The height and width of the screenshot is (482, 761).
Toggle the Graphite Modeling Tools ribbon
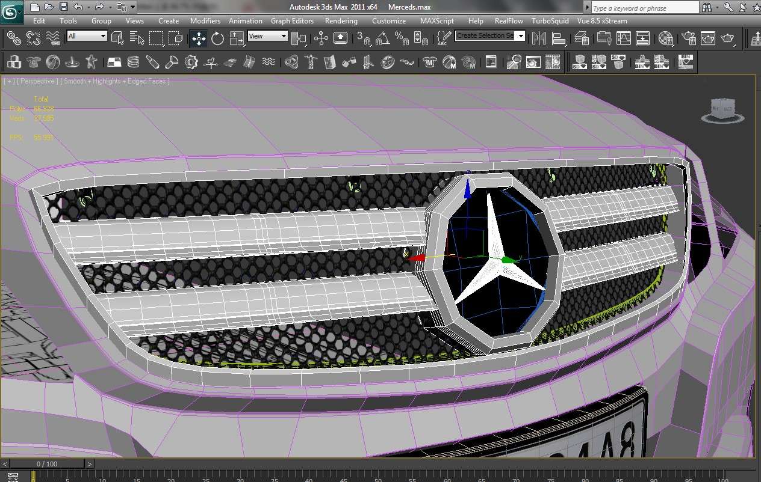coord(604,38)
